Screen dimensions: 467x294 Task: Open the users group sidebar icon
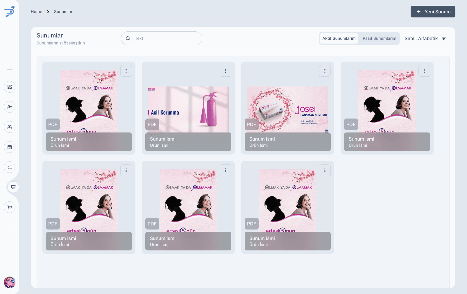pos(10,127)
